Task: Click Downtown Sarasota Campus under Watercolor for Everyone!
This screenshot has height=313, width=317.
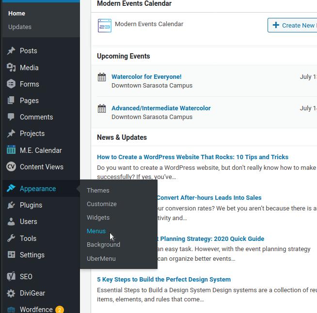Action: [x=152, y=85]
